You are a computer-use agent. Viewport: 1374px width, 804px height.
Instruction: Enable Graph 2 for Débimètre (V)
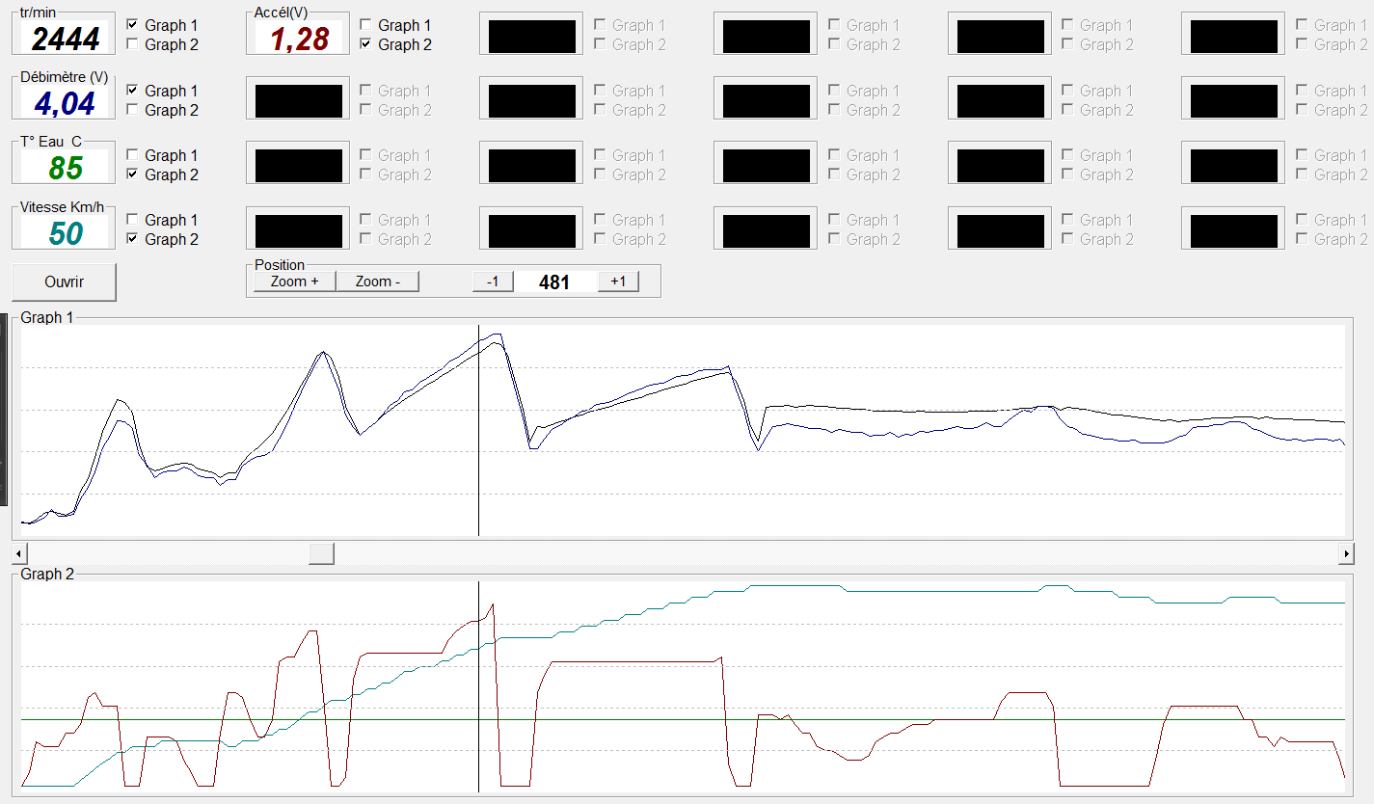(132, 110)
